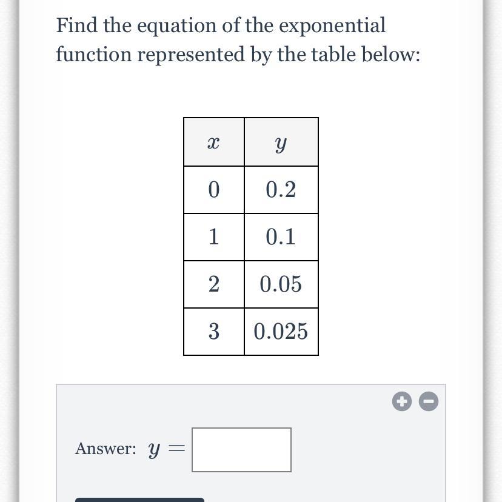The height and width of the screenshot is (502, 502).
Task: Click the minus circle icon
Action: coord(429,401)
